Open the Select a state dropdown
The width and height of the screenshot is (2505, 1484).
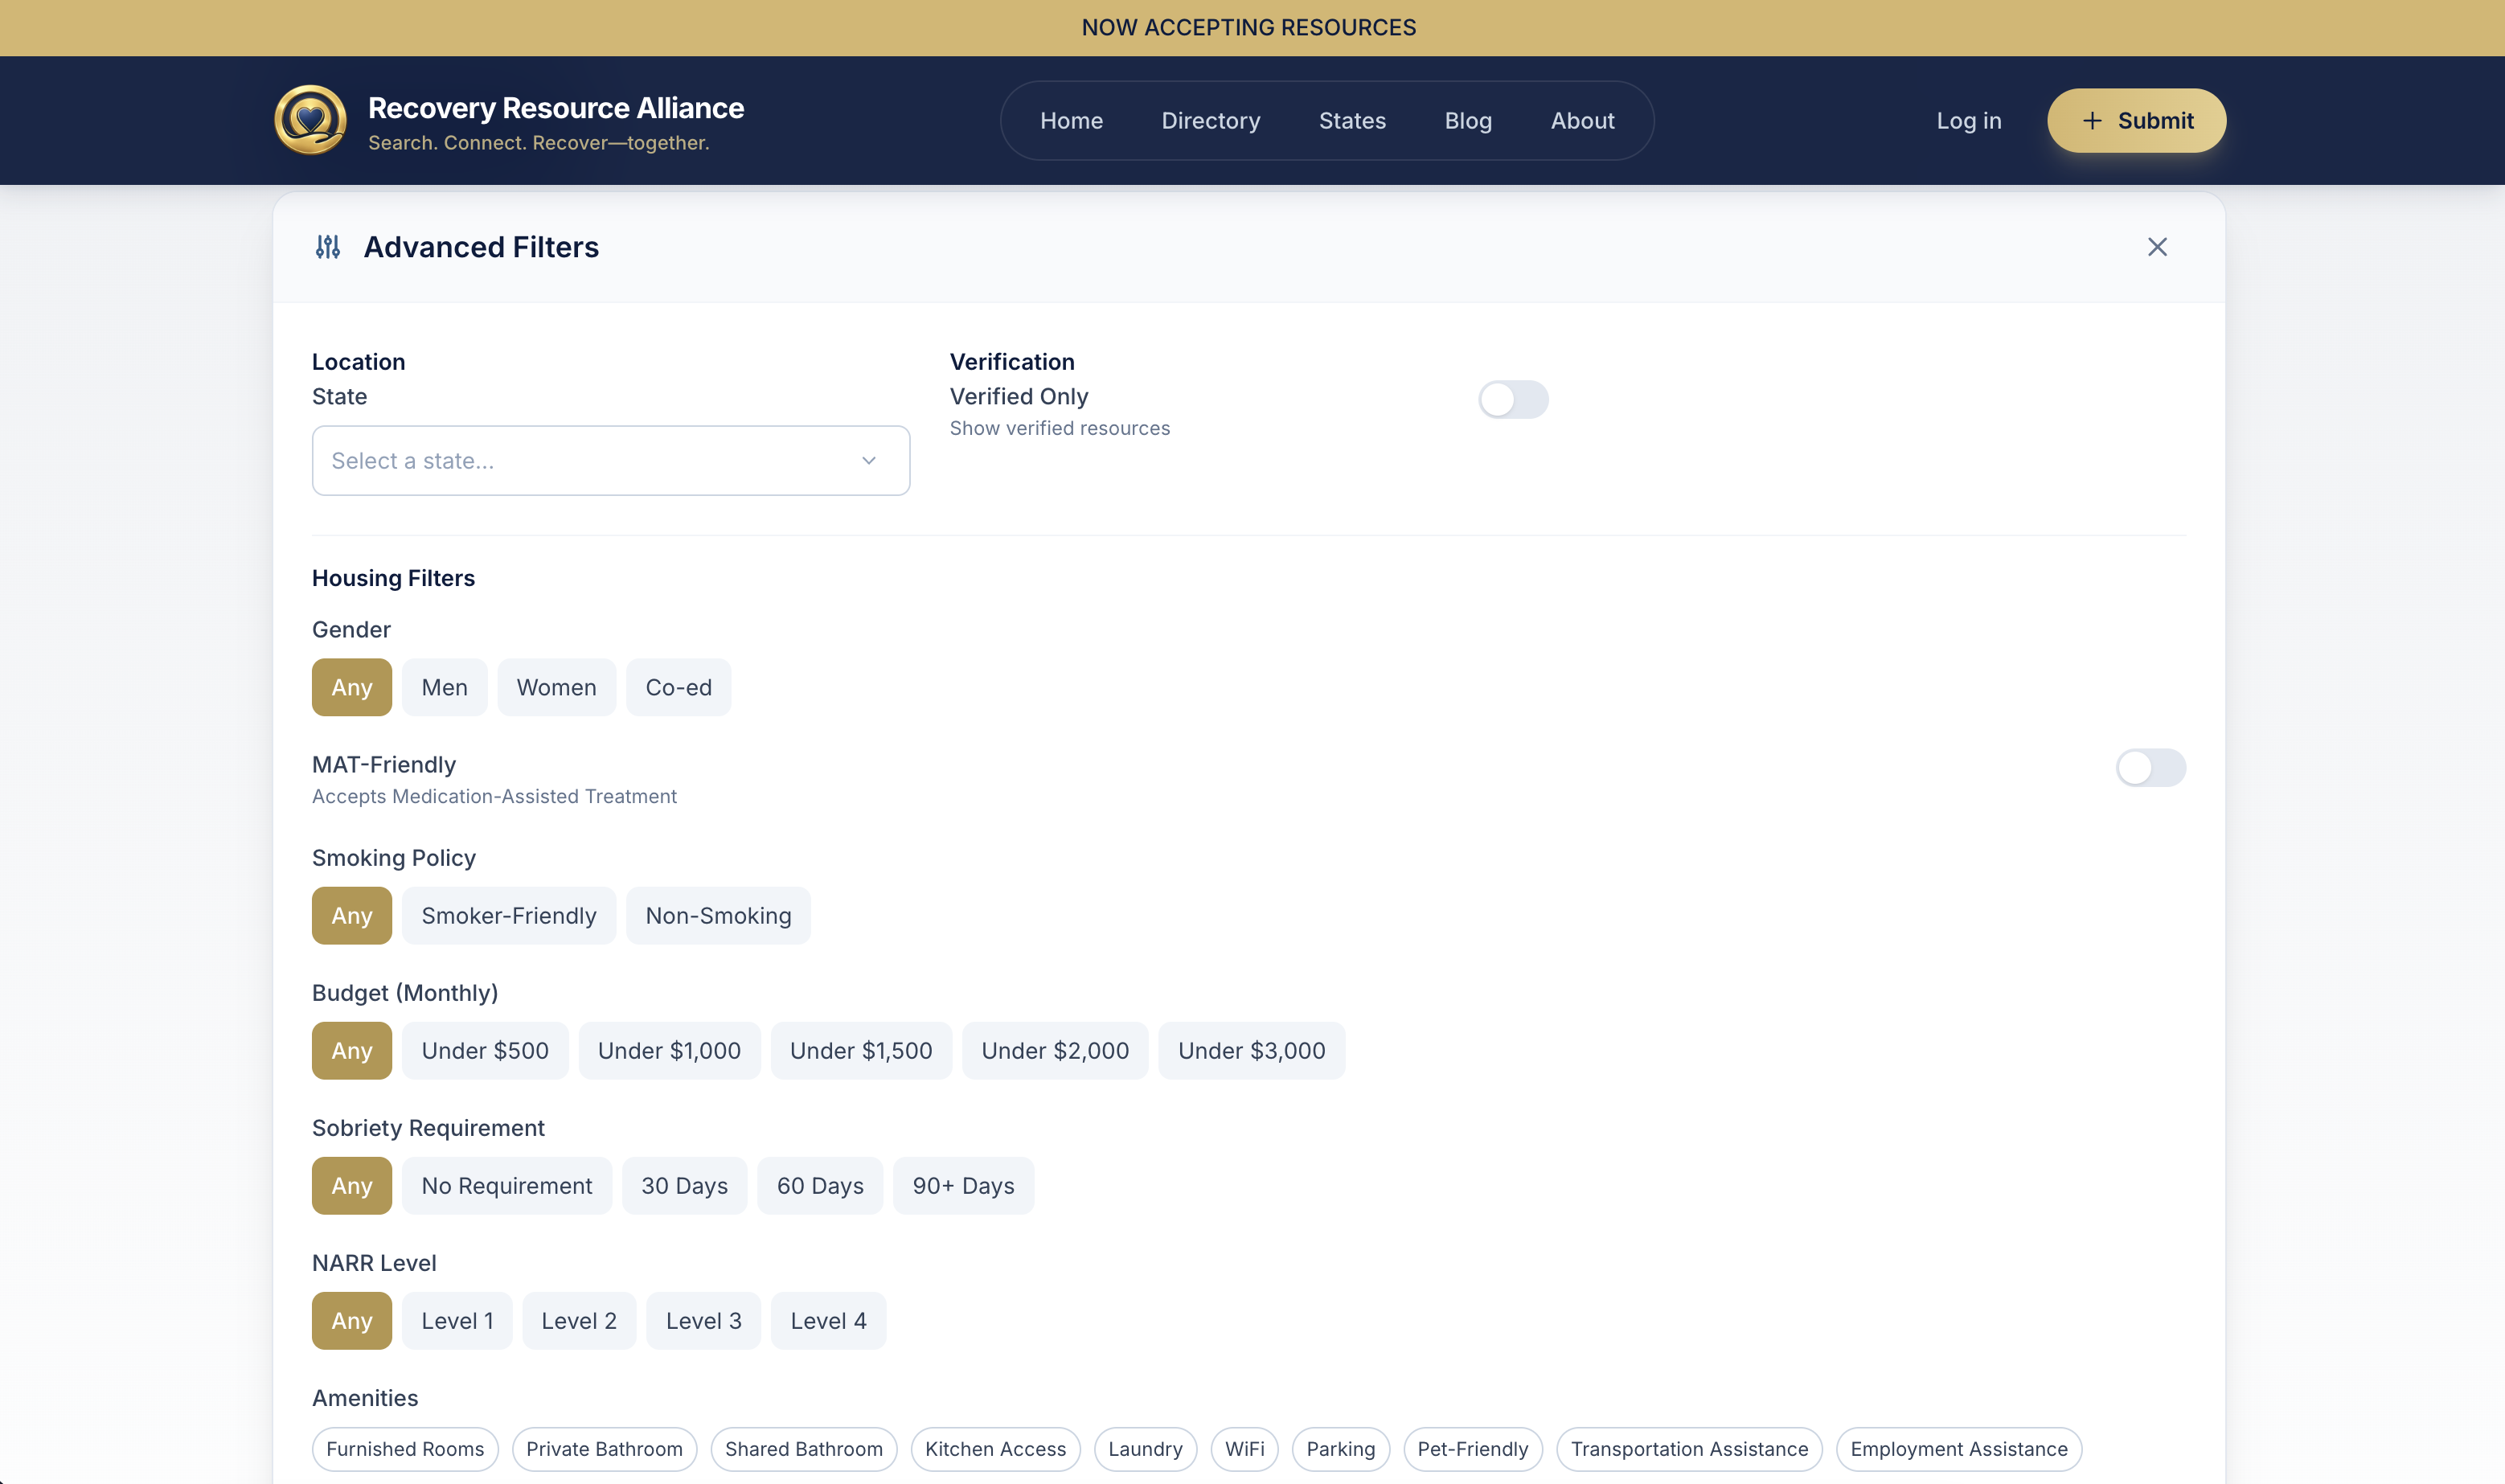click(610, 461)
